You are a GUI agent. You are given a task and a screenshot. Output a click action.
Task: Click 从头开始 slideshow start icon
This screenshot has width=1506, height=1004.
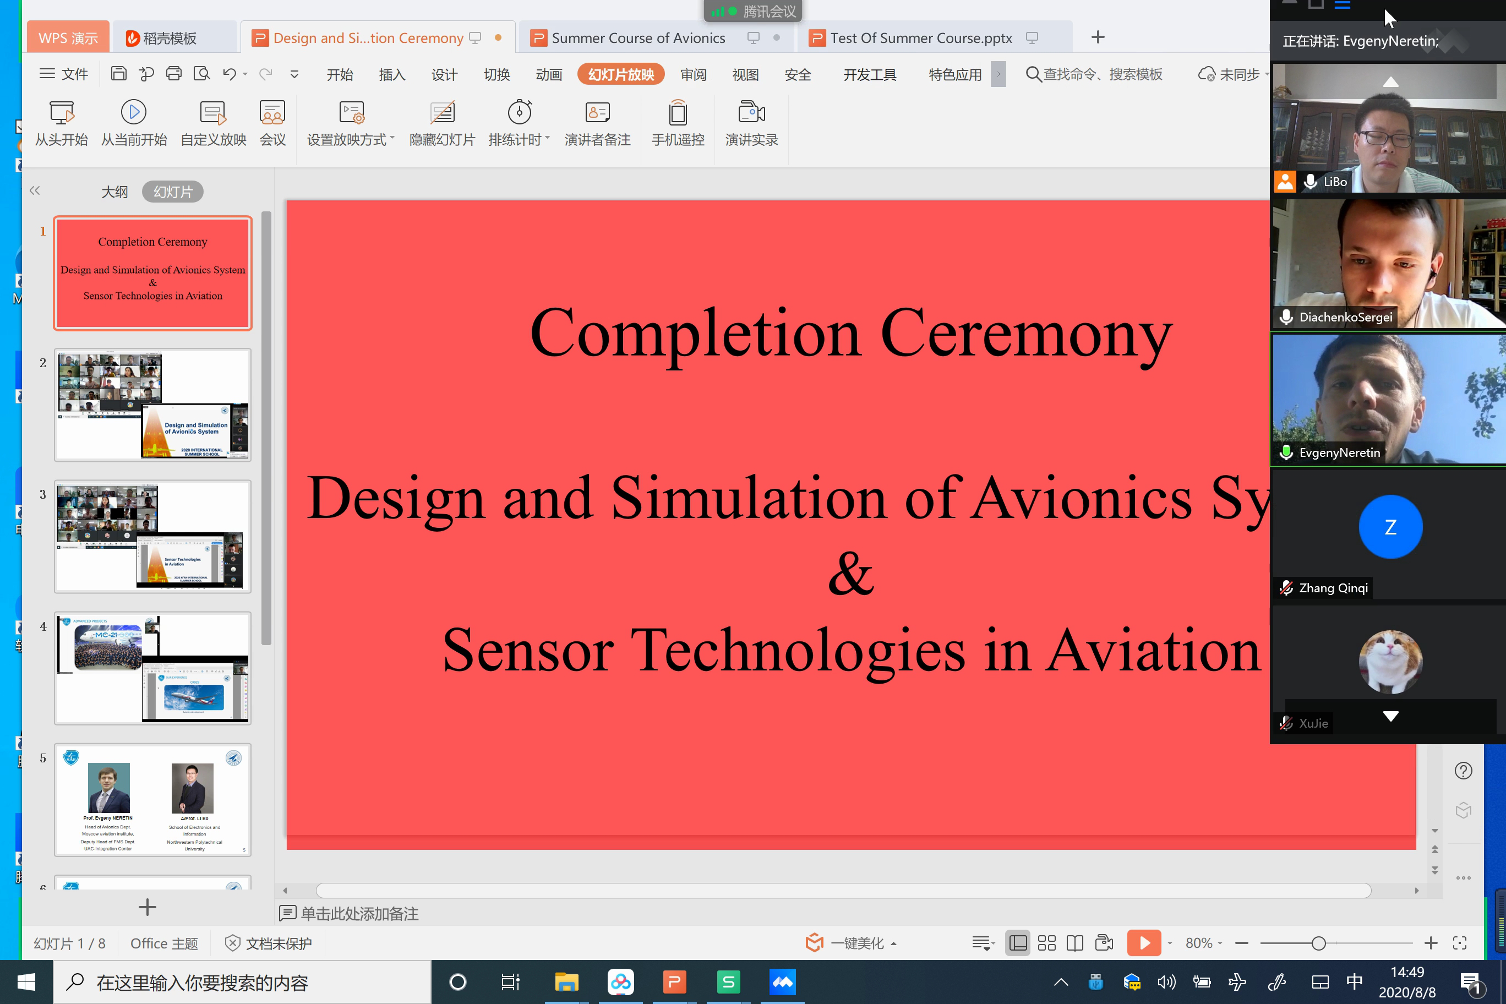tap(62, 113)
